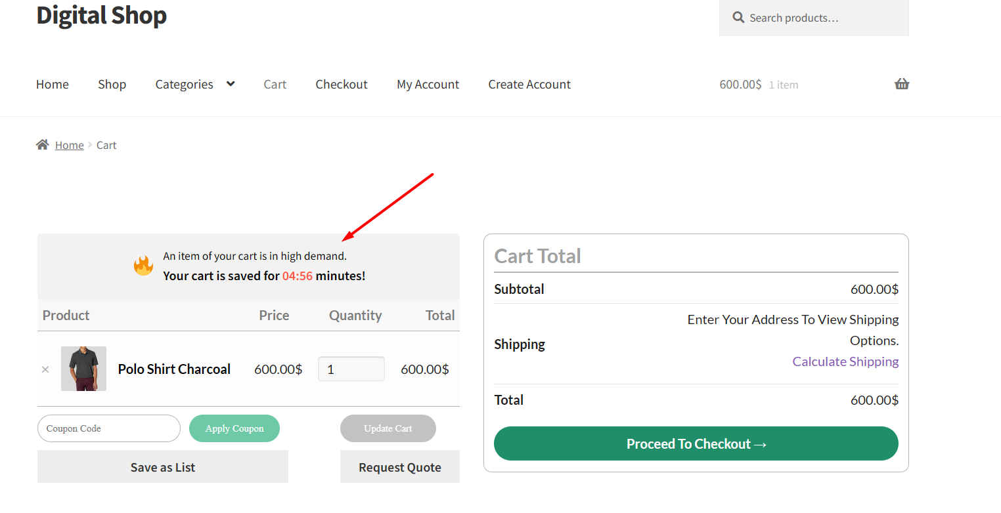Screen dimensions: 1001x513
Task: Remove Polo Shirt Charcoal using the X icon
Action: click(45, 369)
